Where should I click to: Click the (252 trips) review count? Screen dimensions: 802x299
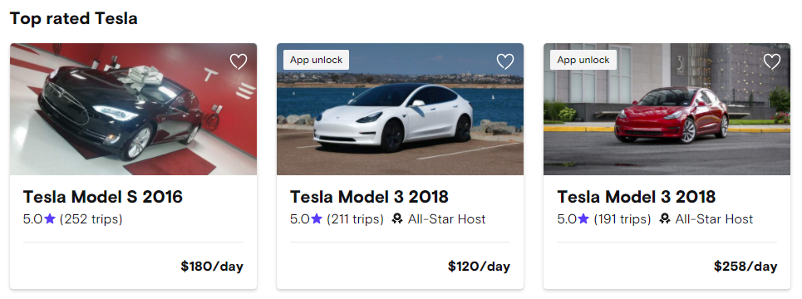coord(91,219)
